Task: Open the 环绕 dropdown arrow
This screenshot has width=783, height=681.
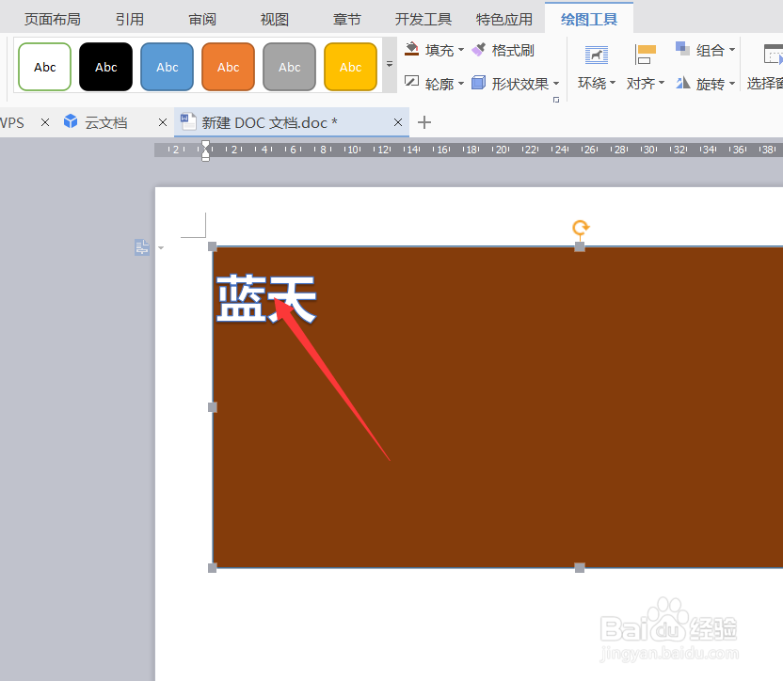Action: click(613, 83)
